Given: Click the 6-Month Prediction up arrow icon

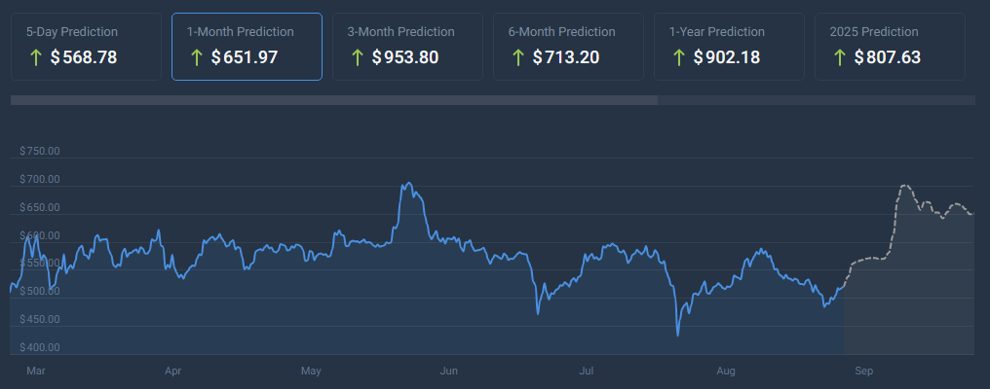Looking at the screenshot, I should (518, 57).
